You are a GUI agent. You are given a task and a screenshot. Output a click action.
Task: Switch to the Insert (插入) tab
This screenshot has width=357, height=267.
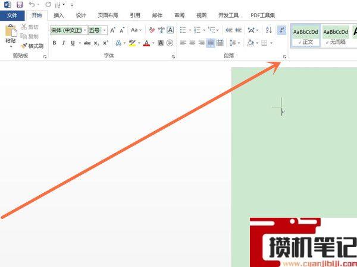click(58, 15)
